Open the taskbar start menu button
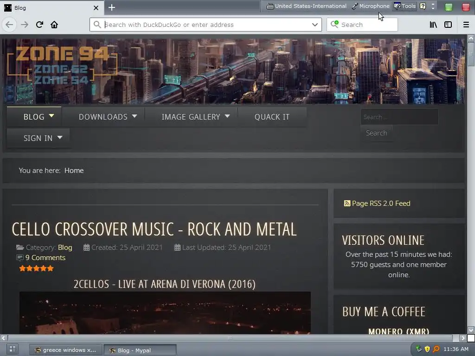The height and width of the screenshot is (356, 475). point(13,349)
